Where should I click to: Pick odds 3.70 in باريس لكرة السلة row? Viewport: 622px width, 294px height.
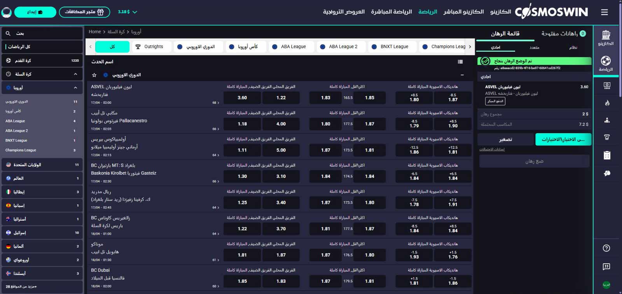tap(281, 229)
